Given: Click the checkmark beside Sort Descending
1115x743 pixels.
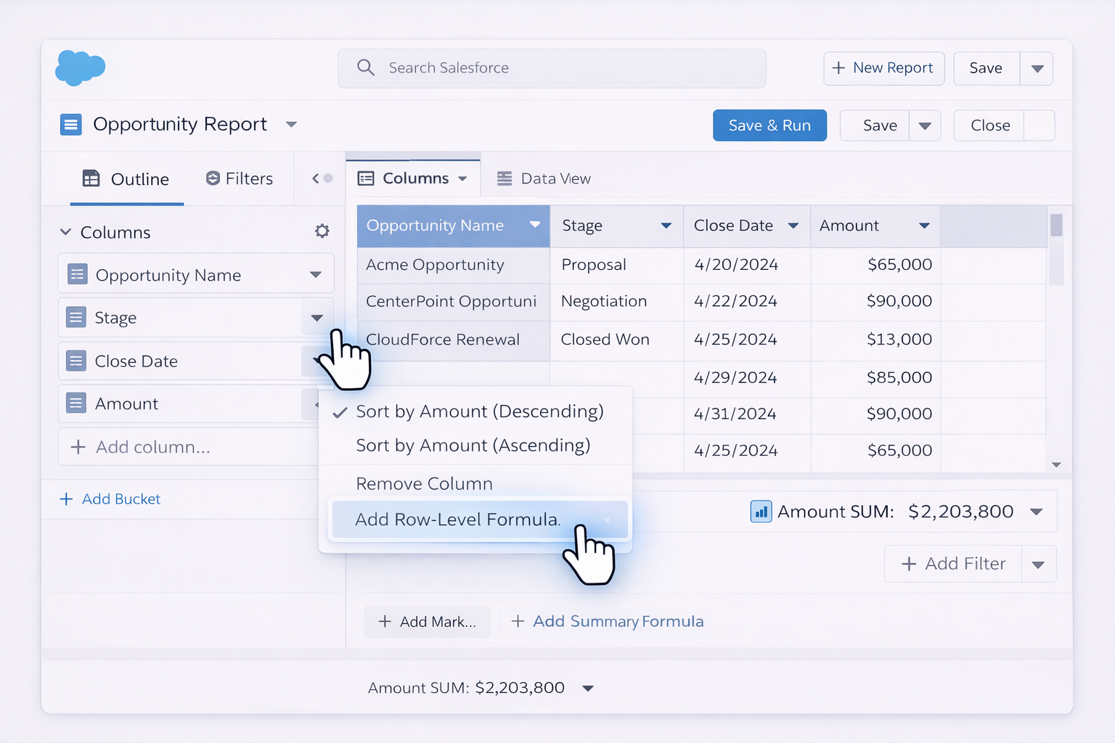Looking at the screenshot, I should point(340,412).
